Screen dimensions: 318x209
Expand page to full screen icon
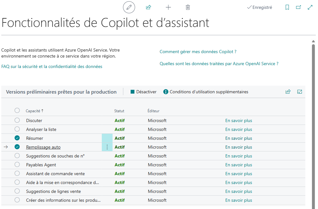(x=310, y=7)
